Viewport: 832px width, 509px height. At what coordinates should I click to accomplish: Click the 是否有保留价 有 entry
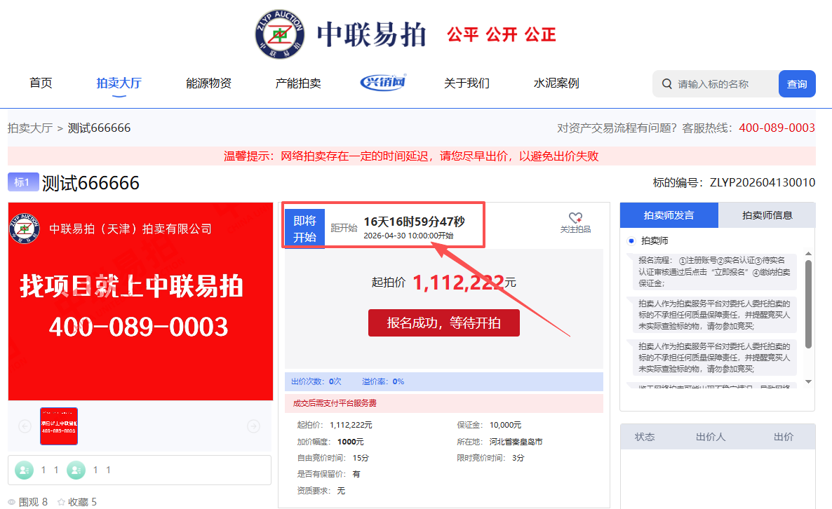pyautogui.click(x=328, y=474)
